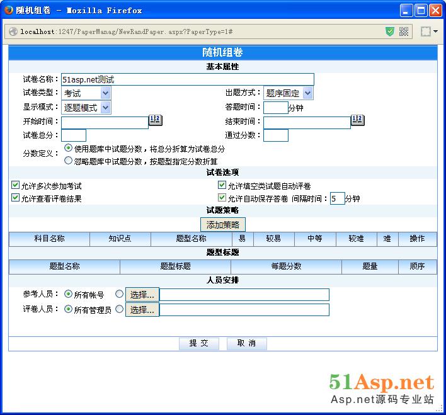Click the 取 消 cancel button

[x=246, y=344]
